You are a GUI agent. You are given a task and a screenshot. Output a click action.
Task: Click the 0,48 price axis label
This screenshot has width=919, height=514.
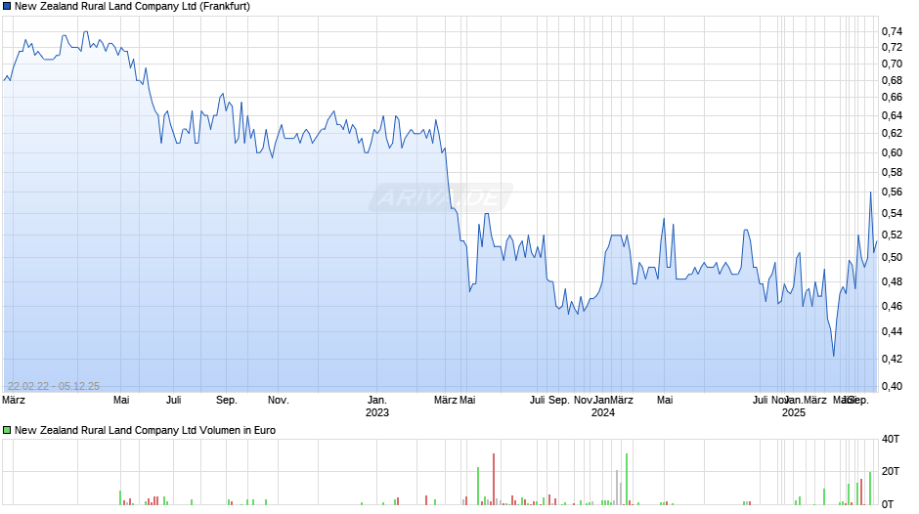coord(892,281)
